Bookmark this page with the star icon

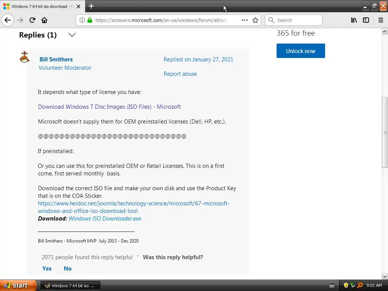255,20
